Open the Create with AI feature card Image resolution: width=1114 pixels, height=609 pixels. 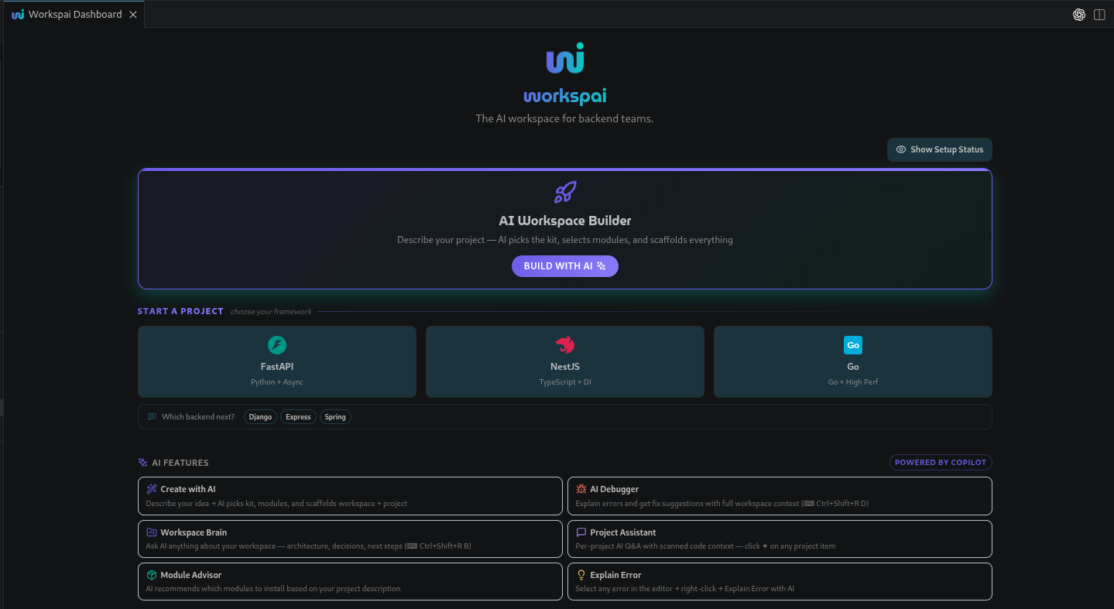click(x=350, y=495)
